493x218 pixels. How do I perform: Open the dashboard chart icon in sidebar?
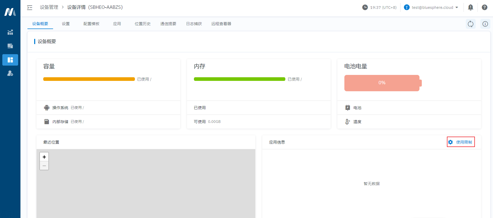click(10, 32)
